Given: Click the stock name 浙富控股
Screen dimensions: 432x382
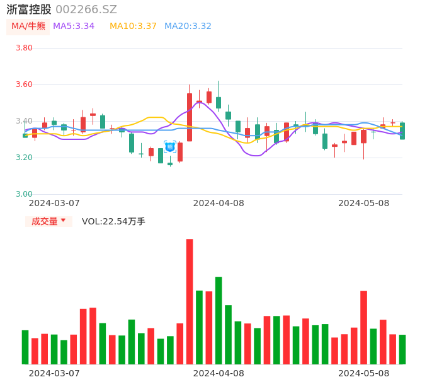Looking at the screenshot, I should click(29, 9).
